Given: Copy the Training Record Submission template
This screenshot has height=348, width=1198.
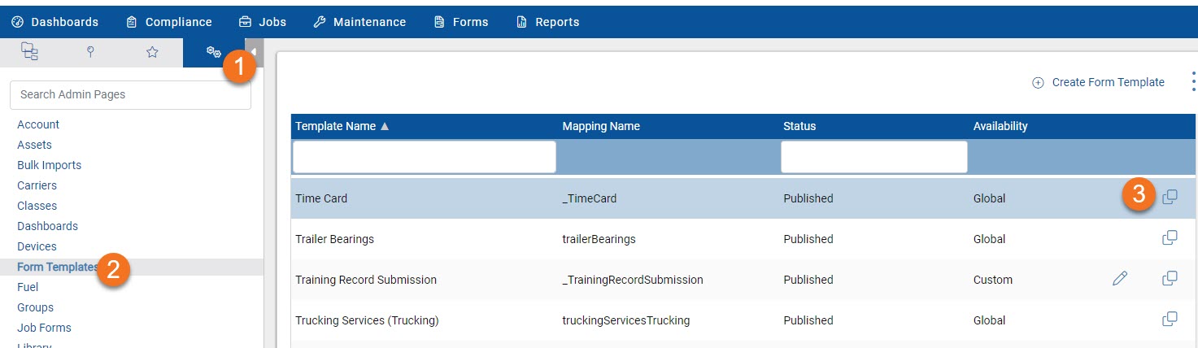Looking at the screenshot, I should coord(1170,278).
